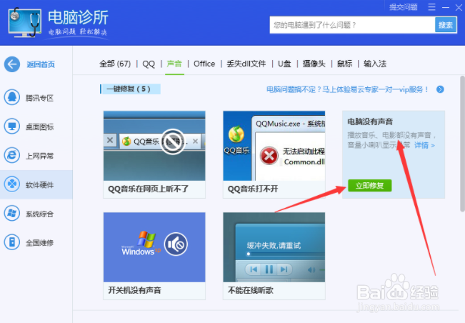Image resolution: width=465 pixels, height=323 pixels.
Task: Click the 电脑没有声音 title text
Action: 370,121
